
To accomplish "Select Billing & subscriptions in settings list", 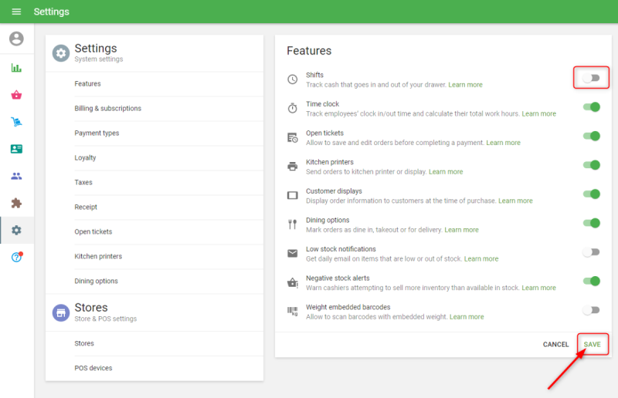I will point(107,109).
